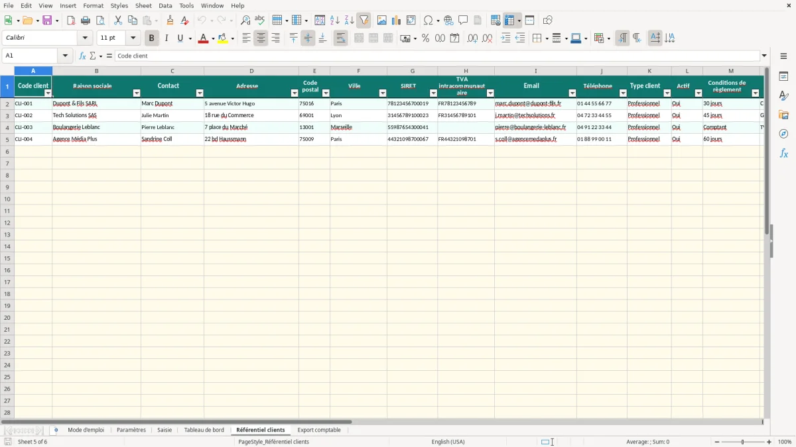Toggle Center Horizontally alignment
This screenshot has width=796, height=447.
[261, 38]
